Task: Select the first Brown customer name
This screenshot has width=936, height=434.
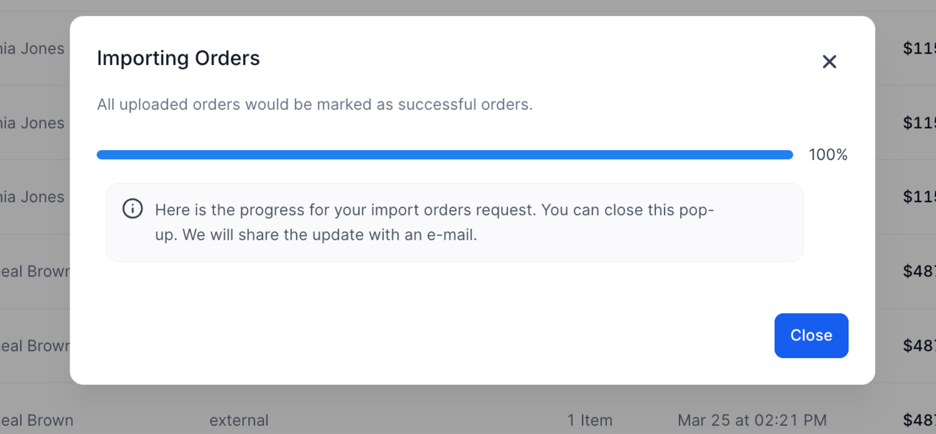Action: [x=35, y=272]
